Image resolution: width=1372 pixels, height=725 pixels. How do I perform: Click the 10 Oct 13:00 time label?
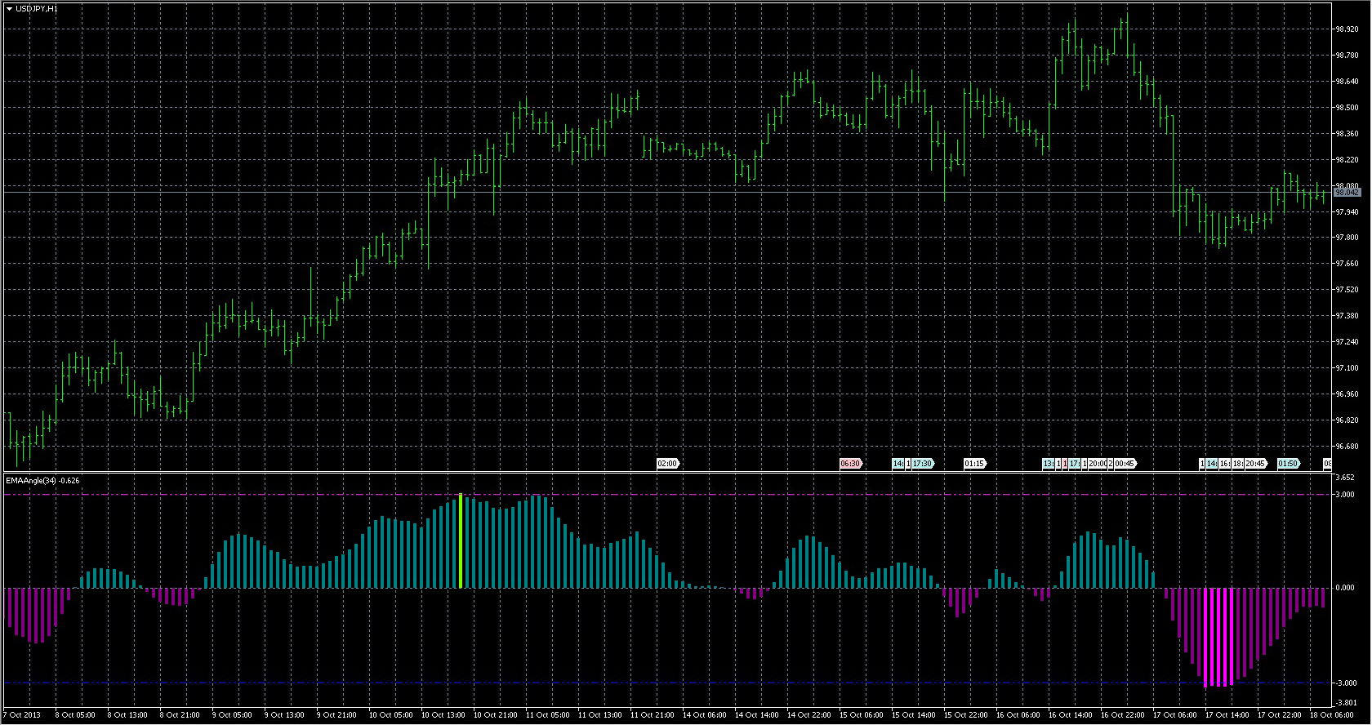[x=443, y=715]
